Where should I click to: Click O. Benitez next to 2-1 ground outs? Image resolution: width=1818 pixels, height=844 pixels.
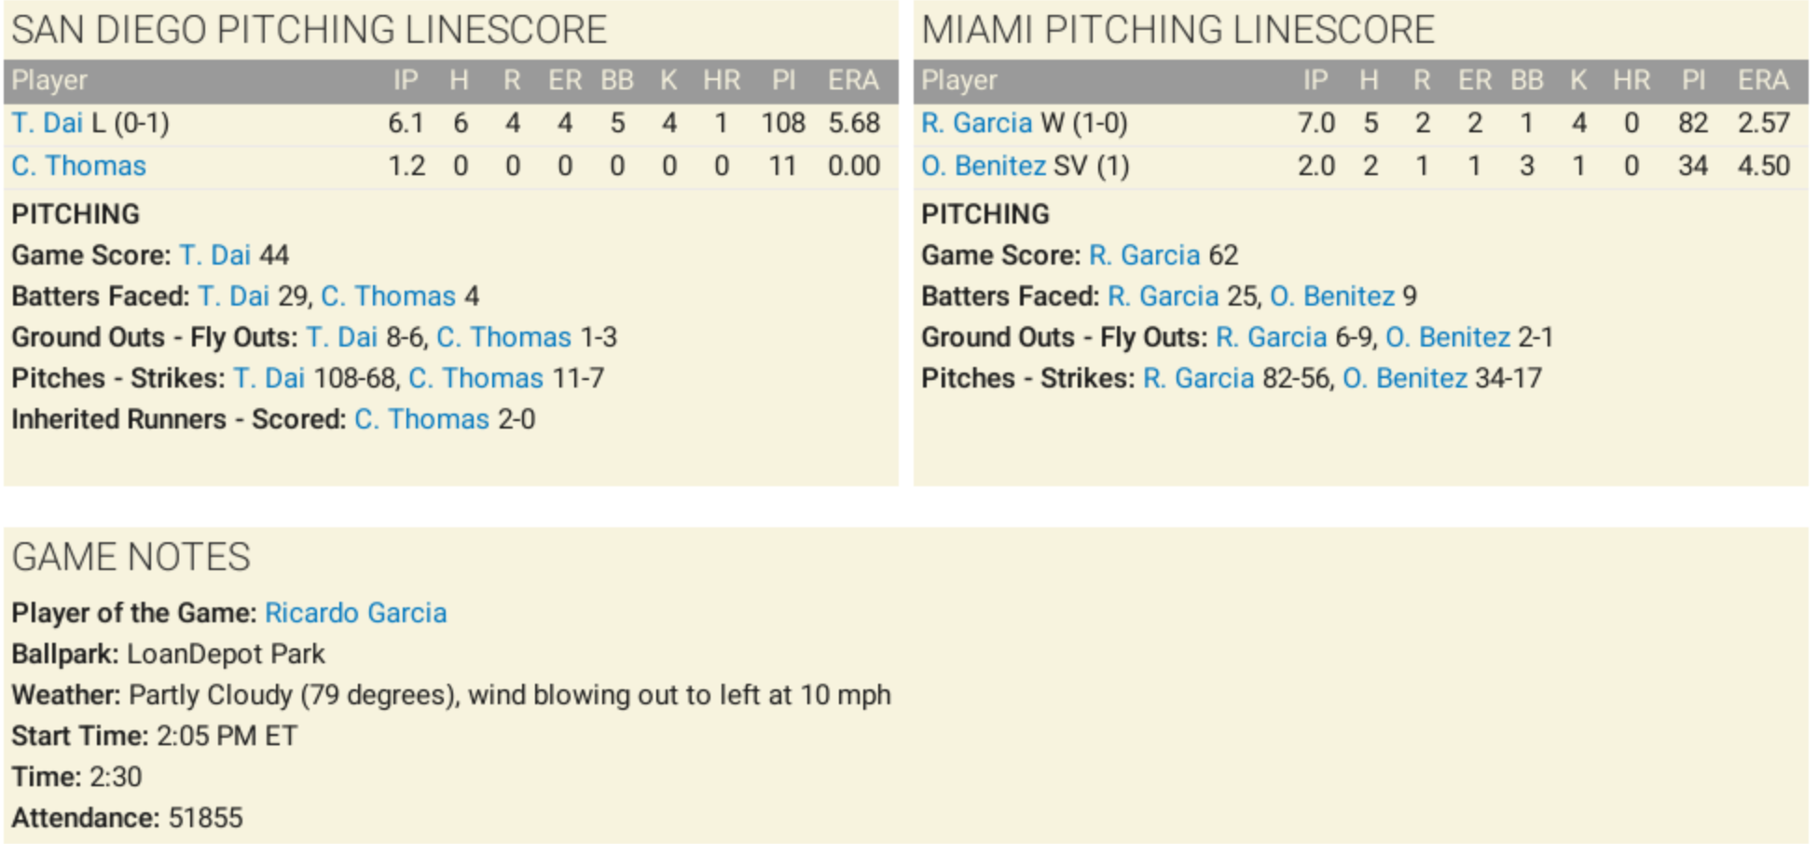1447,337
